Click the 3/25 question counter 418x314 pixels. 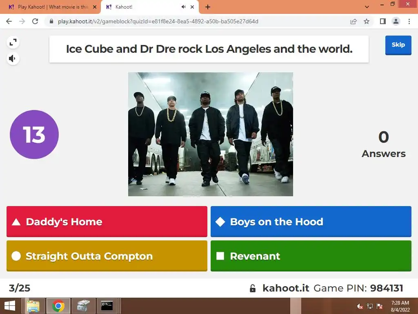point(20,288)
